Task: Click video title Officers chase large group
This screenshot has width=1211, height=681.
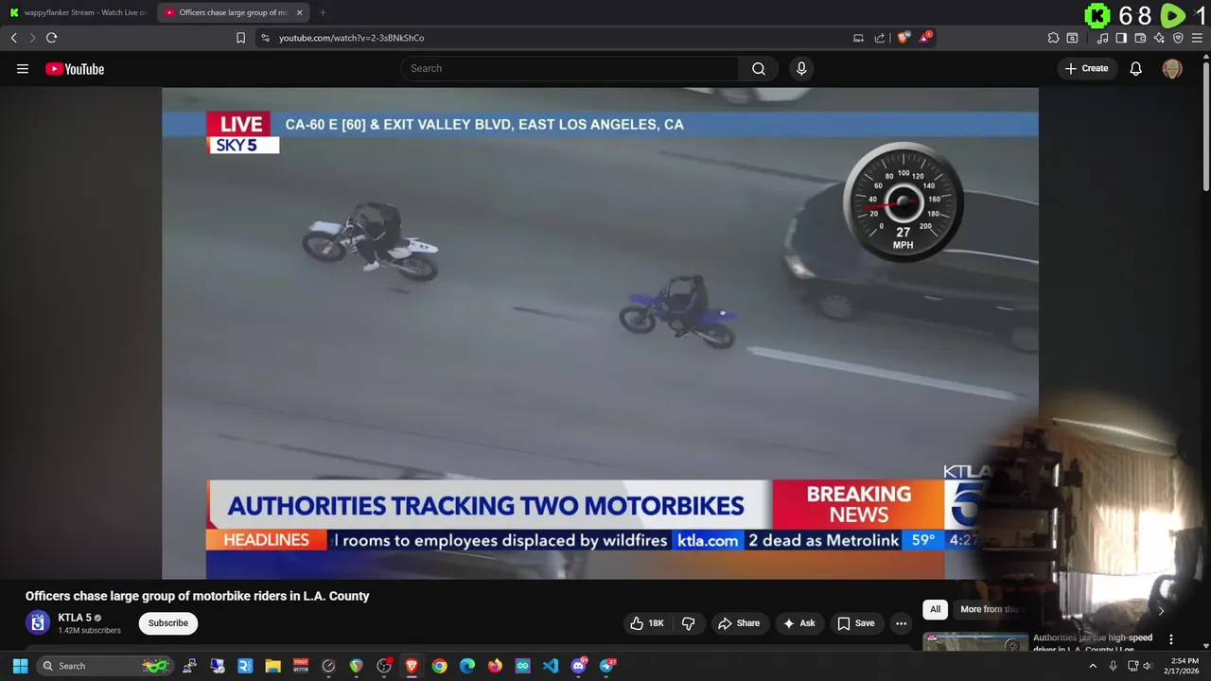Action: click(197, 596)
